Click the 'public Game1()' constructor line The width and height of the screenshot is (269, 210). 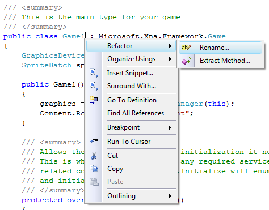53,84
